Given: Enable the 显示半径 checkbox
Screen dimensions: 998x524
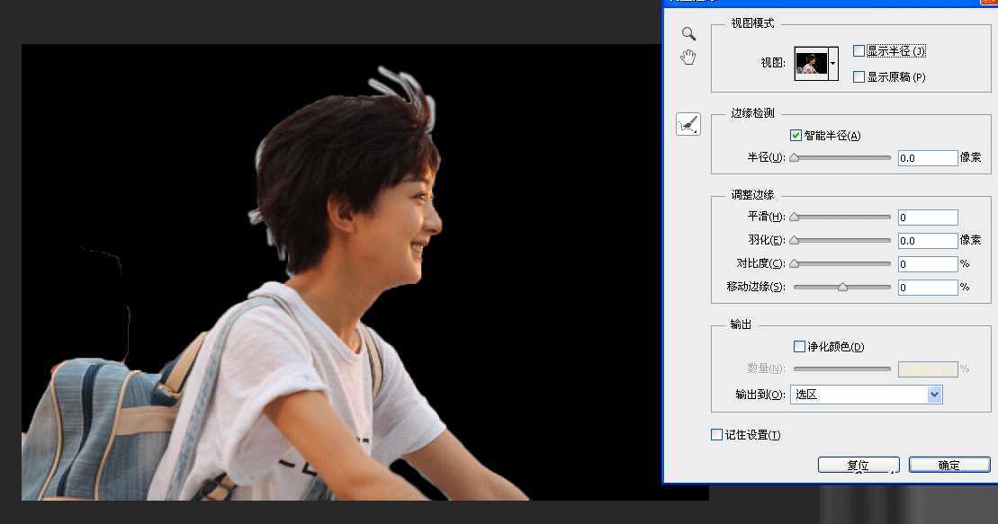Looking at the screenshot, I should (859, 50).
